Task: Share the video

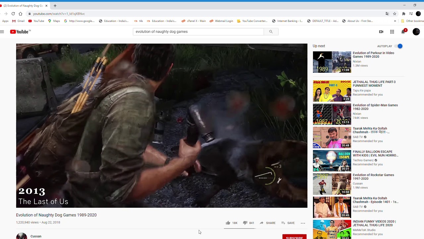Action: [x=268, y=223]
